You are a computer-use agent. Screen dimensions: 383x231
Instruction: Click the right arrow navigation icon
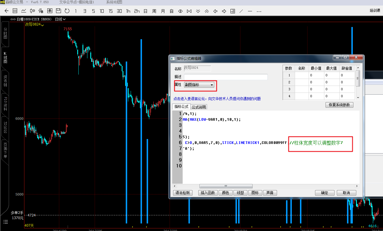click(x=224, y=11)
